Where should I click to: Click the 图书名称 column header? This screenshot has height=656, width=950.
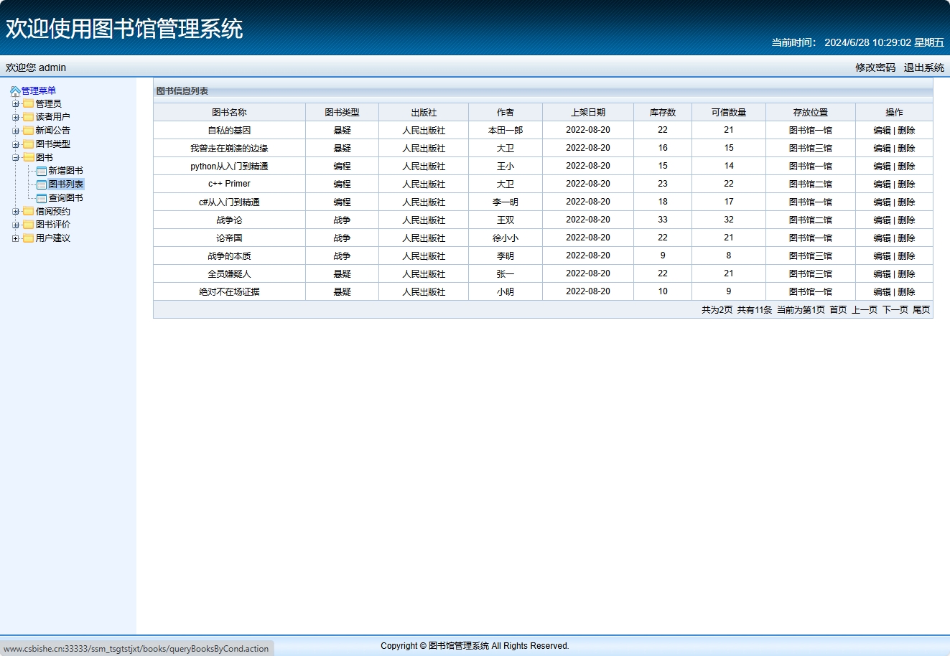(229, 113)
